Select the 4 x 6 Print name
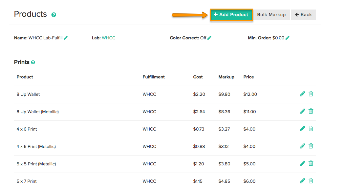Viewport: 344px width, 189px height. coord(27,129)
